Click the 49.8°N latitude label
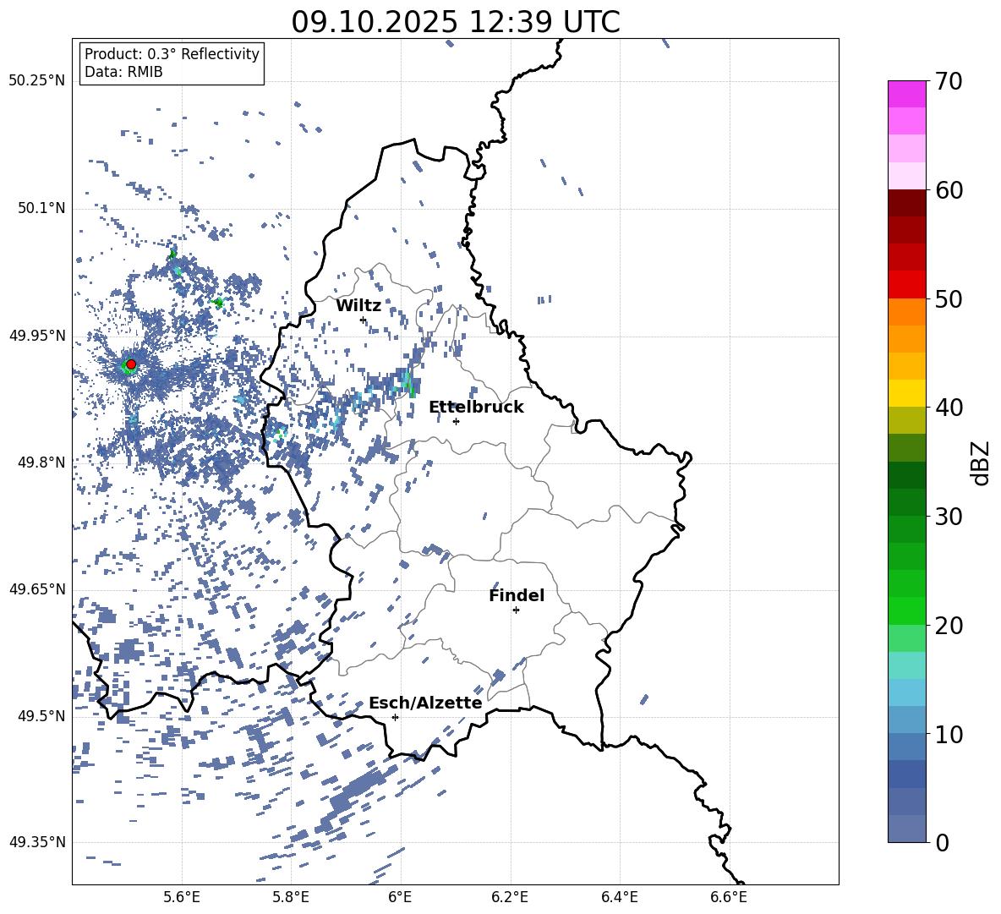Image resolution: width=1001 pixels, height=914 pixels. pyautogui.click(x=42, y=462)
